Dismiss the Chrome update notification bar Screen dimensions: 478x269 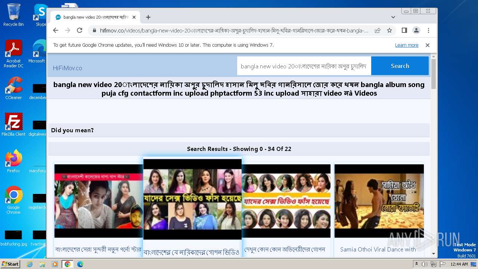(x=428, y=45)
